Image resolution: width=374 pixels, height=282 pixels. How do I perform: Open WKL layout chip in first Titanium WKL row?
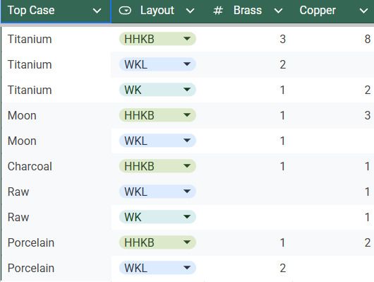157,64
